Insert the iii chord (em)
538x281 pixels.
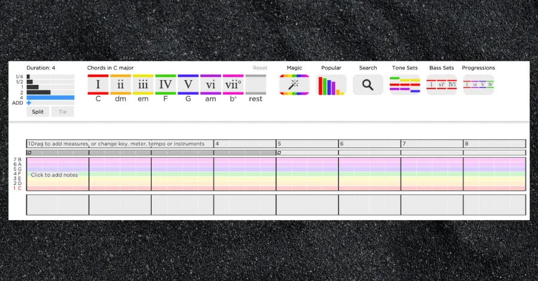(x=143, y=84)
